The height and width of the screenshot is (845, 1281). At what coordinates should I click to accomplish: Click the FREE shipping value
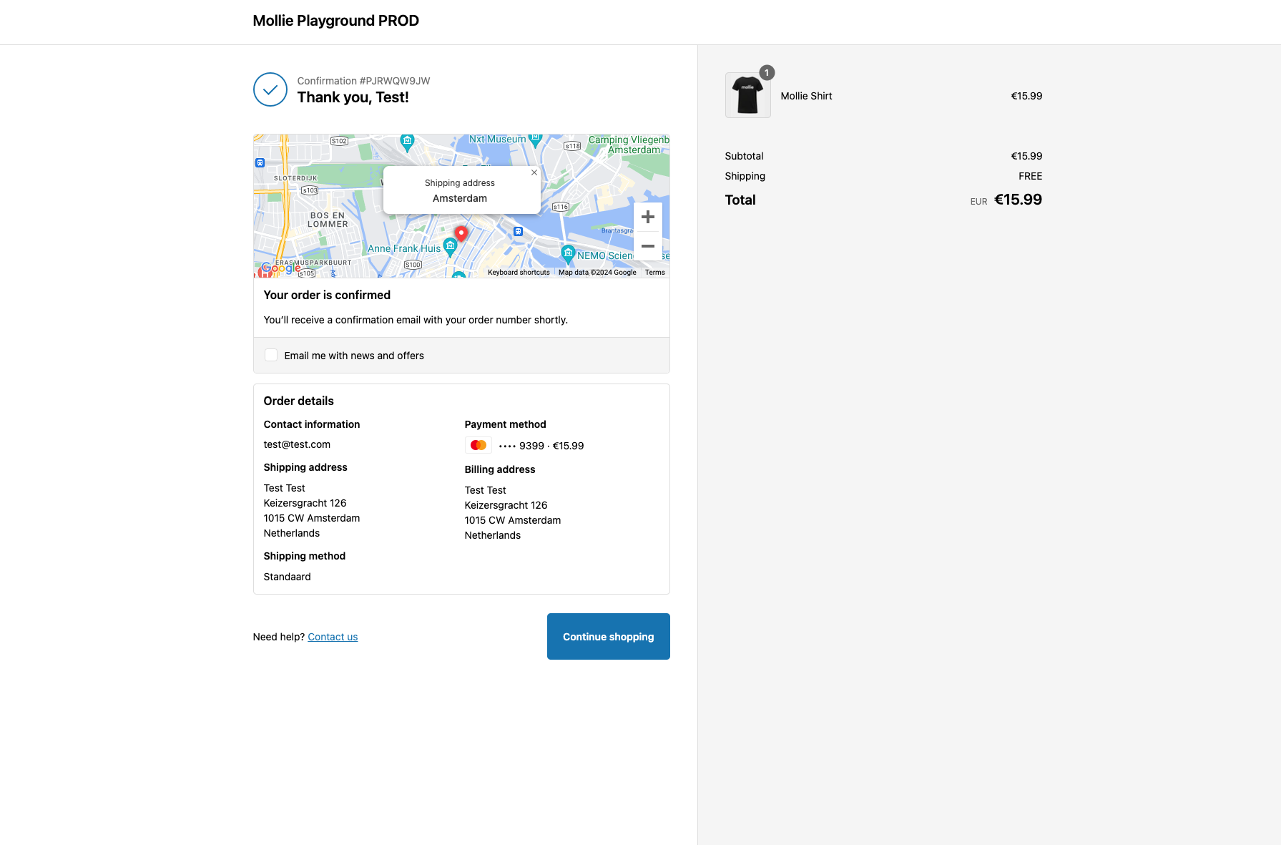[x=1030, y=176]
